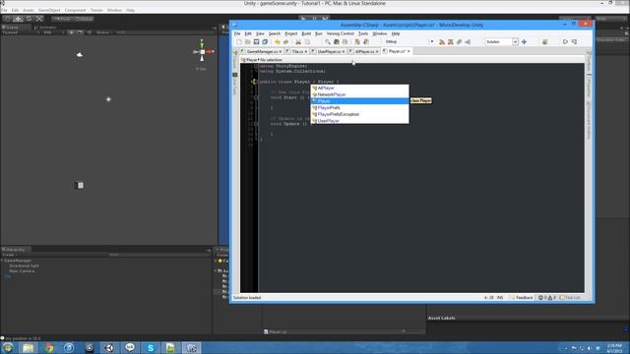Switch to the Tile.cs tab
This screenshot has width=630, height=354.
pos(297,52)
